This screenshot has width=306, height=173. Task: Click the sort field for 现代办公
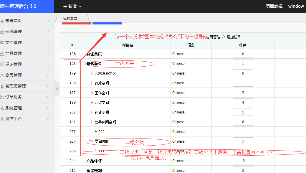pos(243,63)
